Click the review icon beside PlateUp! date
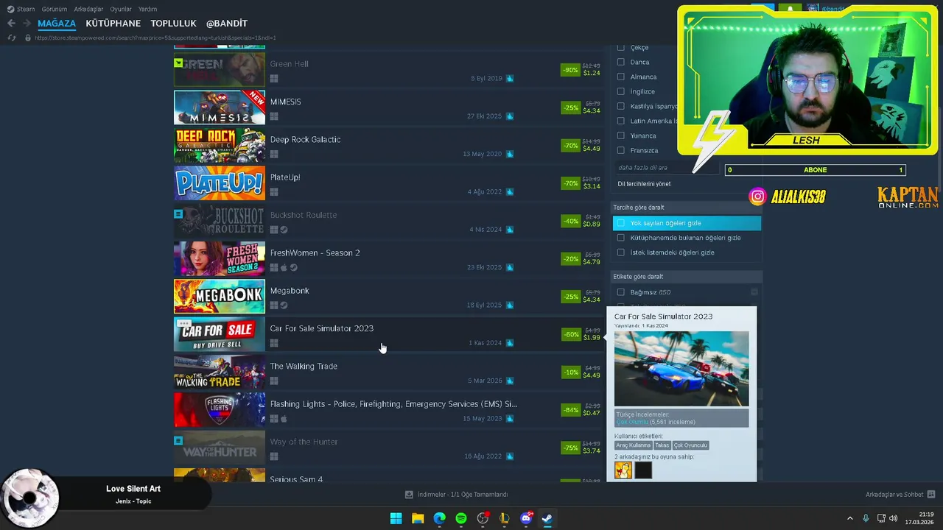Viewport: 943px width, 530px height. click(510, 192)
